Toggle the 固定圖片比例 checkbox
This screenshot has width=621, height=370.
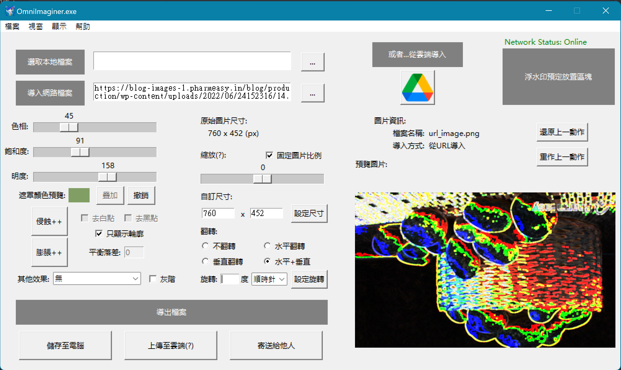(269, 155)
